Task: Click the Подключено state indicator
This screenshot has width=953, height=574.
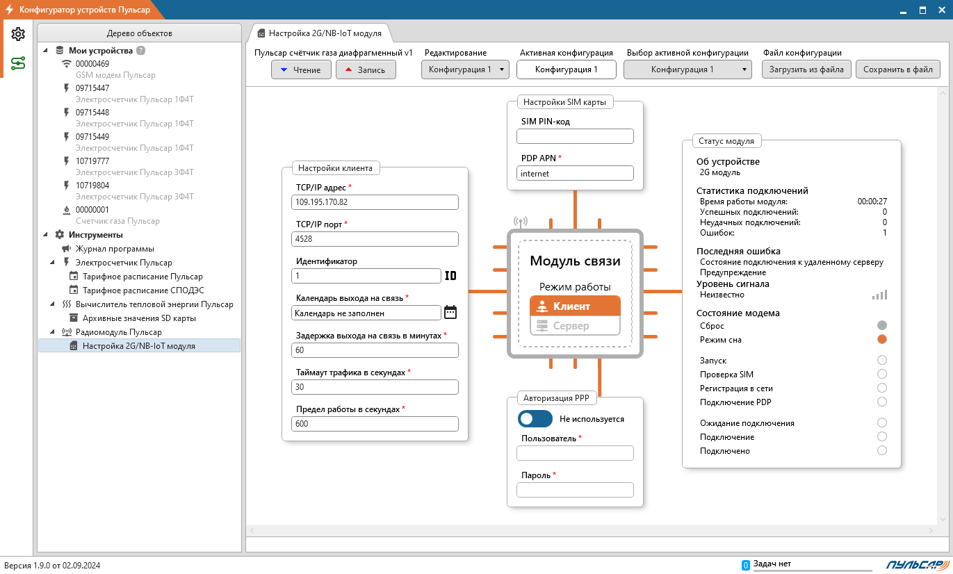Action: pos(882,450)
